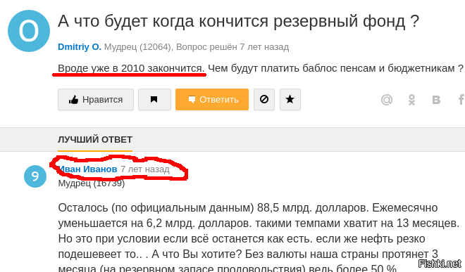Bookmark the question with the flag icon
The image size is (465, 272).
pos(154,99)
